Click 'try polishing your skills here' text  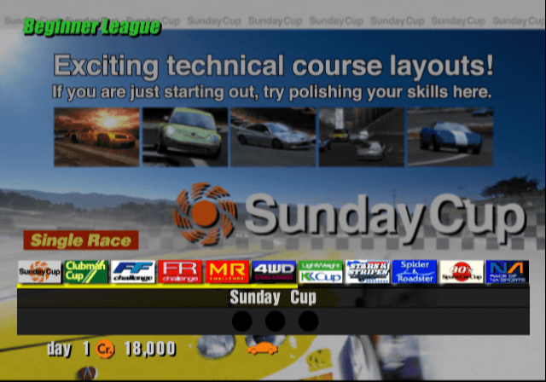click(377, 92)
